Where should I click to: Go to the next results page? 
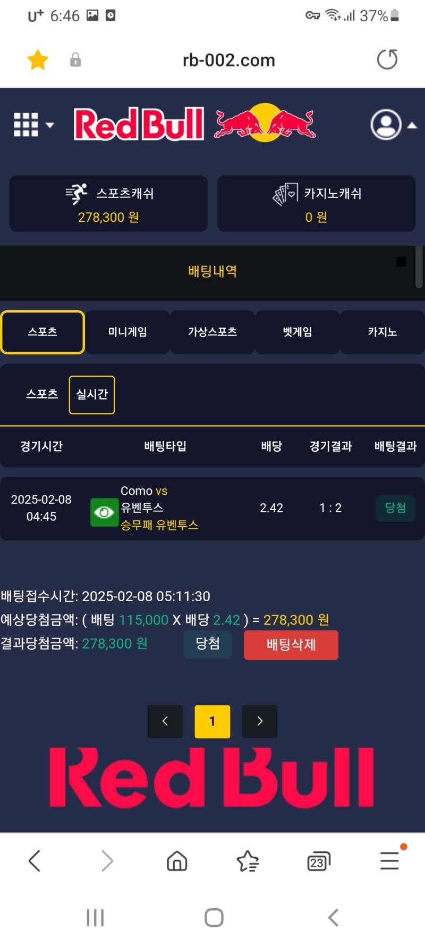point(259,721)
